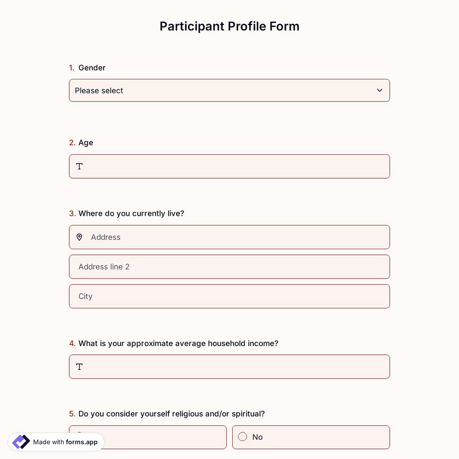Image resolution: width=459 pixels, height=459 pixels.
Task: Expand the Please select combo box
Action: click(229, 90)
